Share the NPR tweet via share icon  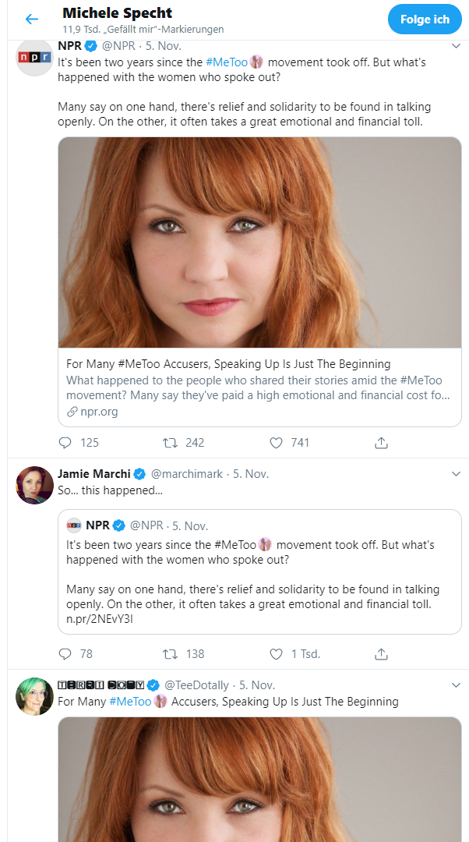coord(380,443)
